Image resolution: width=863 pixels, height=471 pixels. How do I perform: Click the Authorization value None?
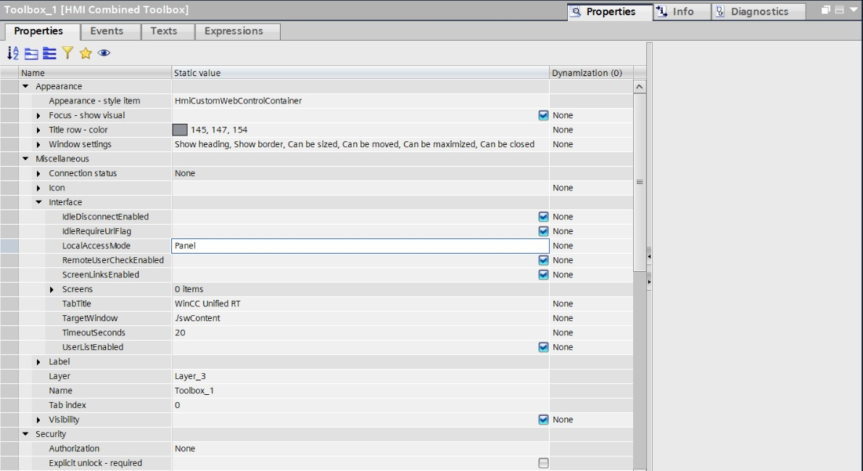[185, 449]
